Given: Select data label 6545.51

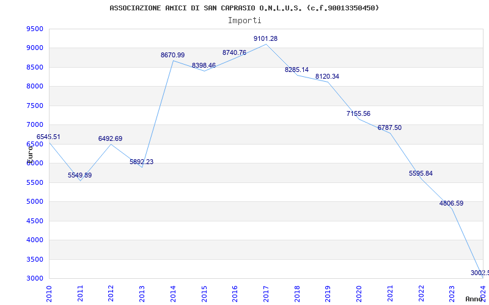Looking at the screenshot, I should [48, 137].
